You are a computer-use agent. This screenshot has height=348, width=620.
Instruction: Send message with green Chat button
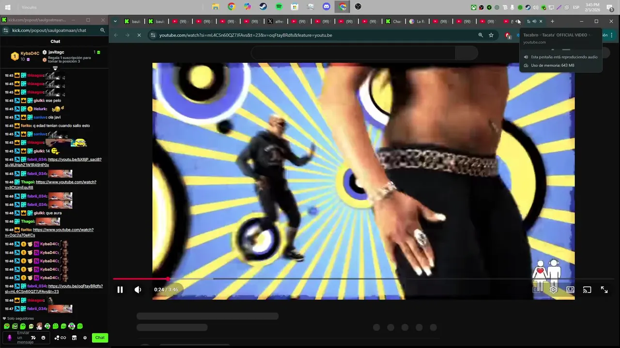click(x=100, y=338)
